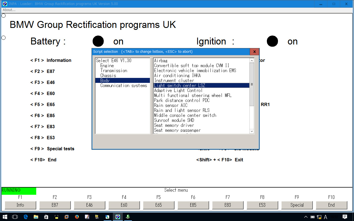Click the BMW logo in the title bar
The image size is (354, 221).
tap(5, 4)
